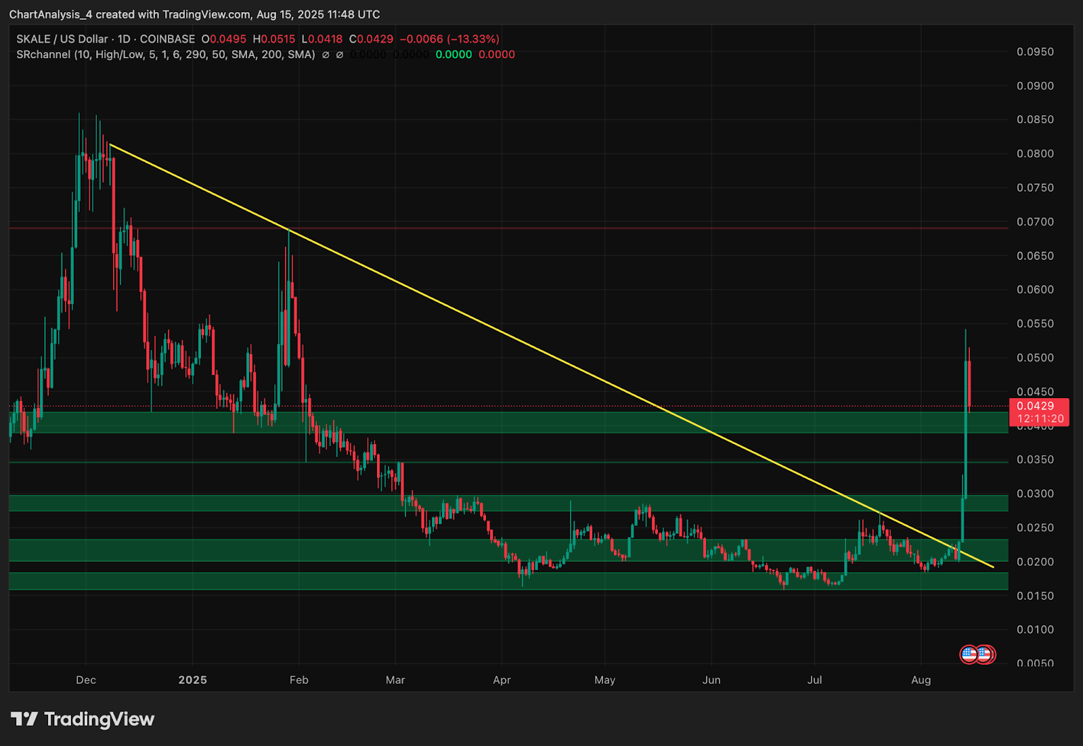Click the 0.0950 price axis label
This screenshot has width=1083, height=746.
[x=1035, y=52]
